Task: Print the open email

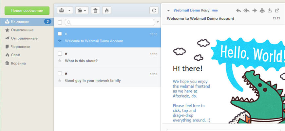Action: pos(262,10)
